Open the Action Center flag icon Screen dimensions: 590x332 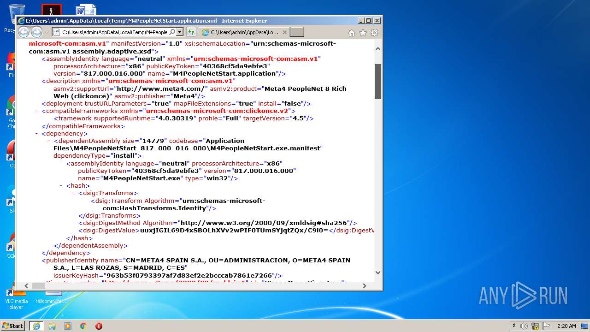[x=546, y=326]
